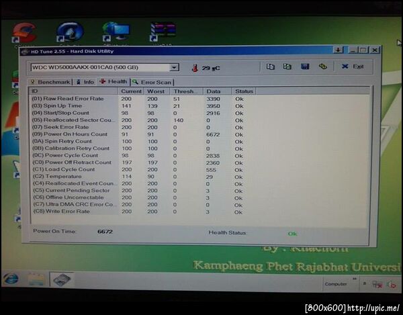403x315 pixels.
Task: Switch to the Info tab
Action: click(85, 82)
